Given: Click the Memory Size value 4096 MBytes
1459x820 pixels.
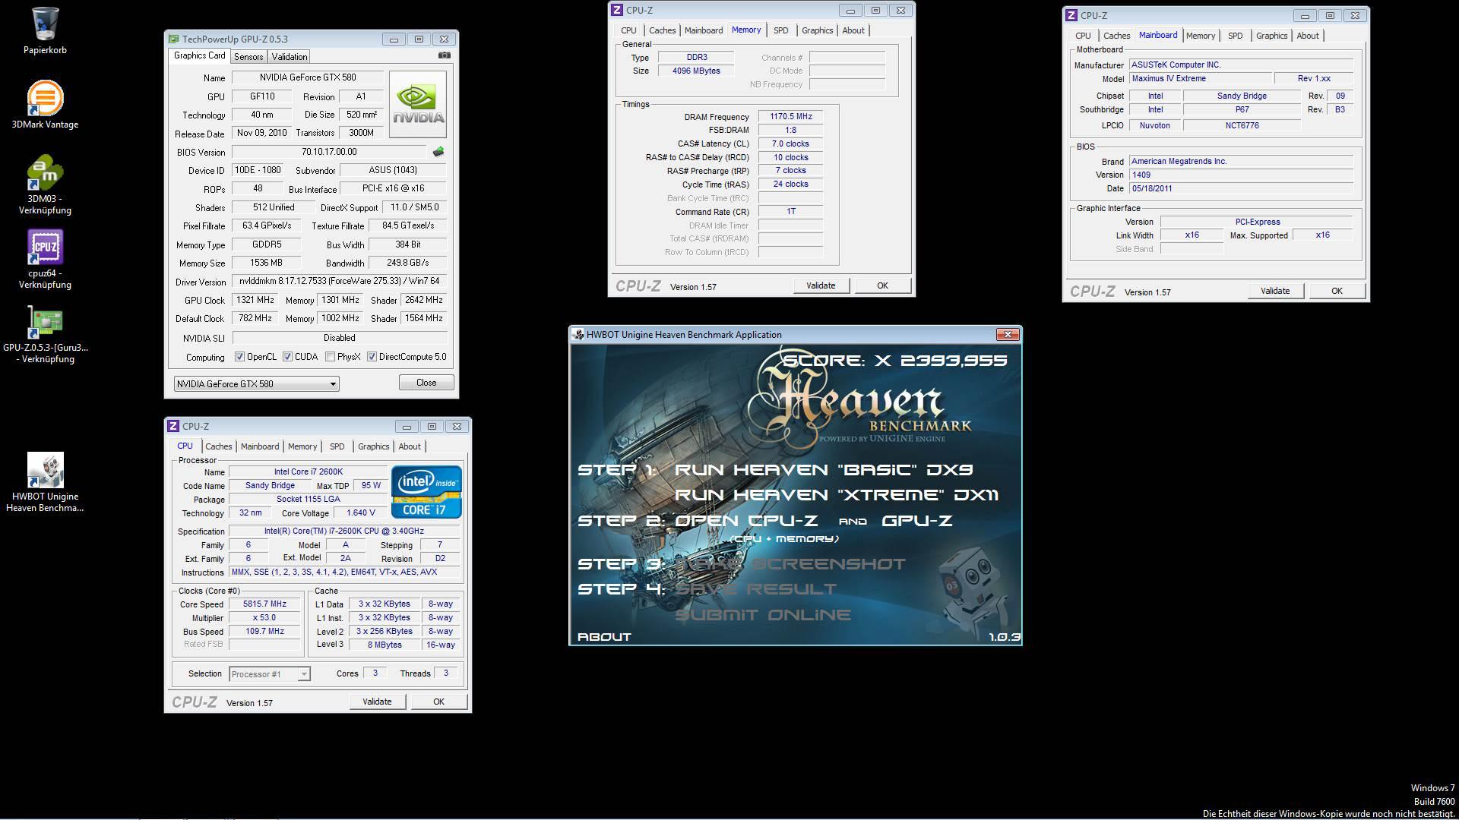Looking at the screenshot, I should click(x=696, y=71).
